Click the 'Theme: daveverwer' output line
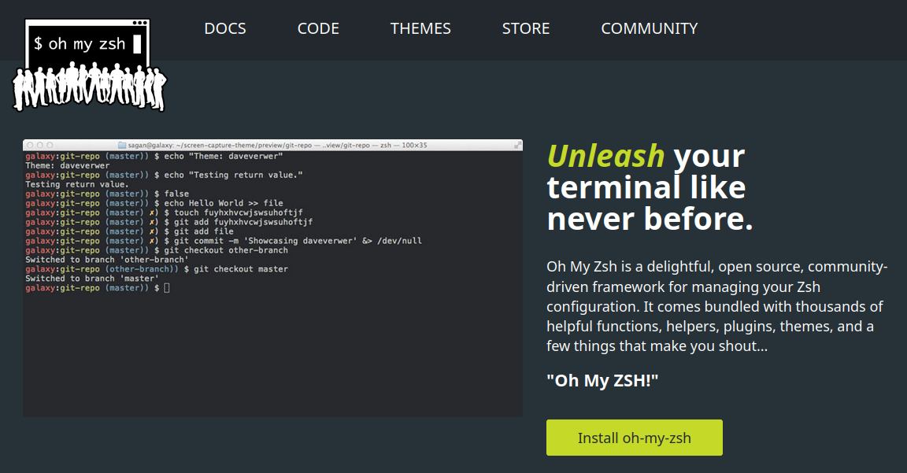 coord(67,165)
